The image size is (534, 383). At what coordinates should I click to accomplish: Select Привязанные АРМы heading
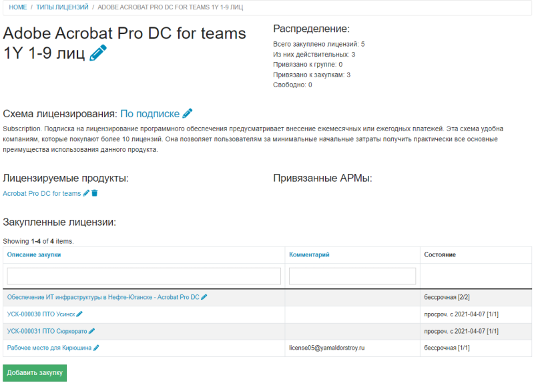[x=322, y=178]
